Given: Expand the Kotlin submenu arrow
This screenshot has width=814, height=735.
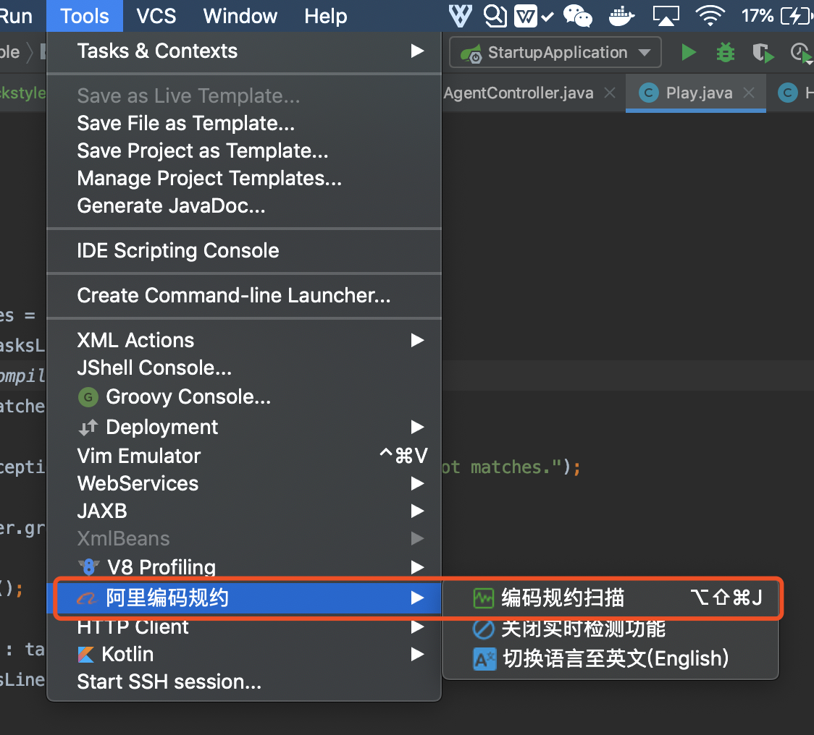Looking at the screenshot, I should click(417, 654).
